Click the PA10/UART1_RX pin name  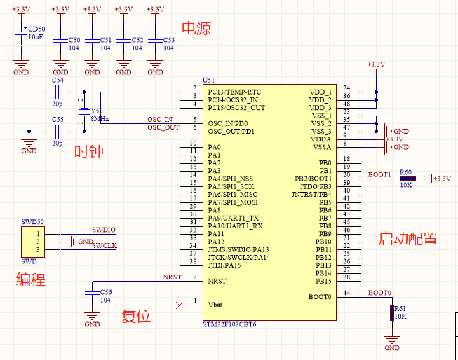coord(235,226)
